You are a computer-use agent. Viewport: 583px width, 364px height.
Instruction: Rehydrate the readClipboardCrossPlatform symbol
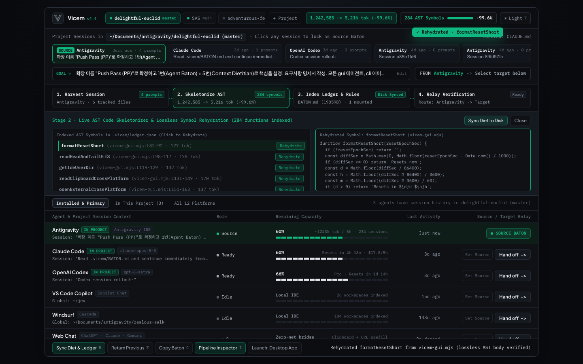pyautogui.click(x=289, y=179)
